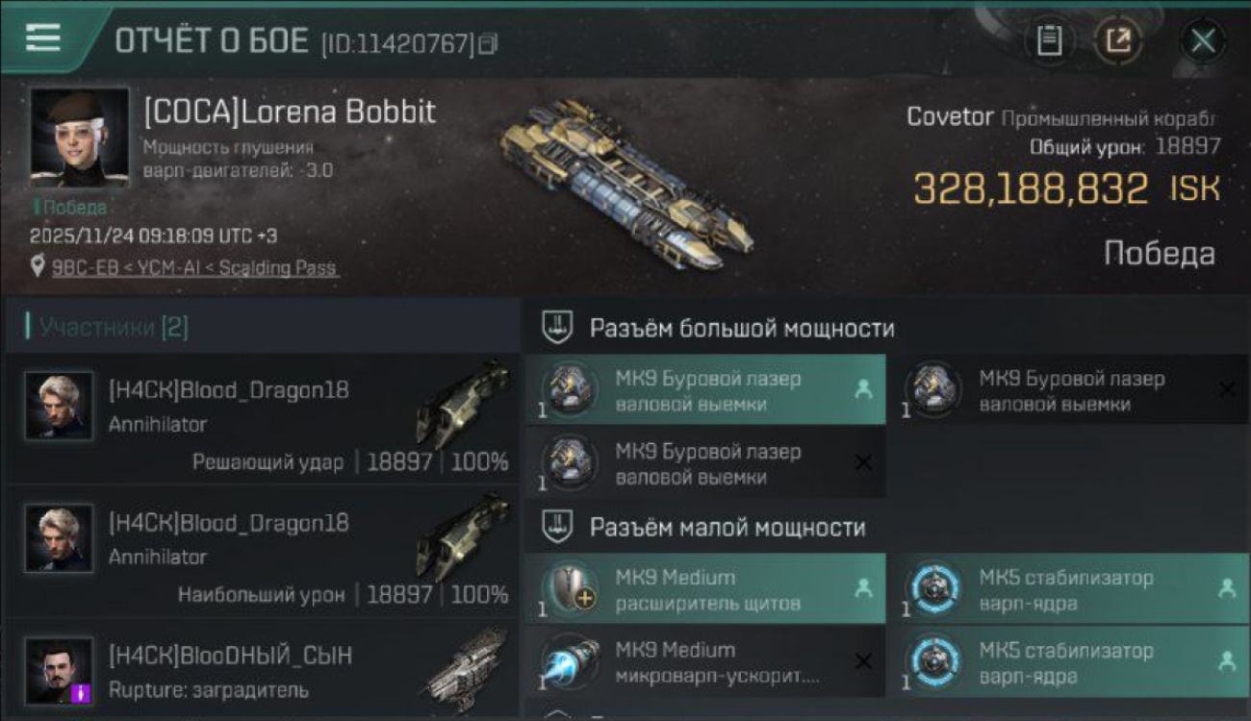
Task: Click the МК9 Medium расширитель щитов module
Action: 705,588
